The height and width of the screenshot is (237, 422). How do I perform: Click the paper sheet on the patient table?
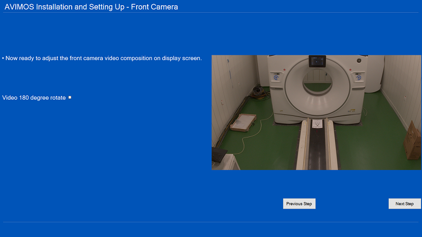pos(317,124)
